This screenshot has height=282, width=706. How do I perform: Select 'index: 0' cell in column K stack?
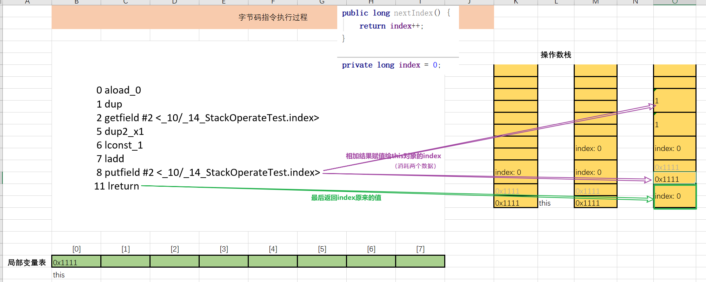(515, 172)
